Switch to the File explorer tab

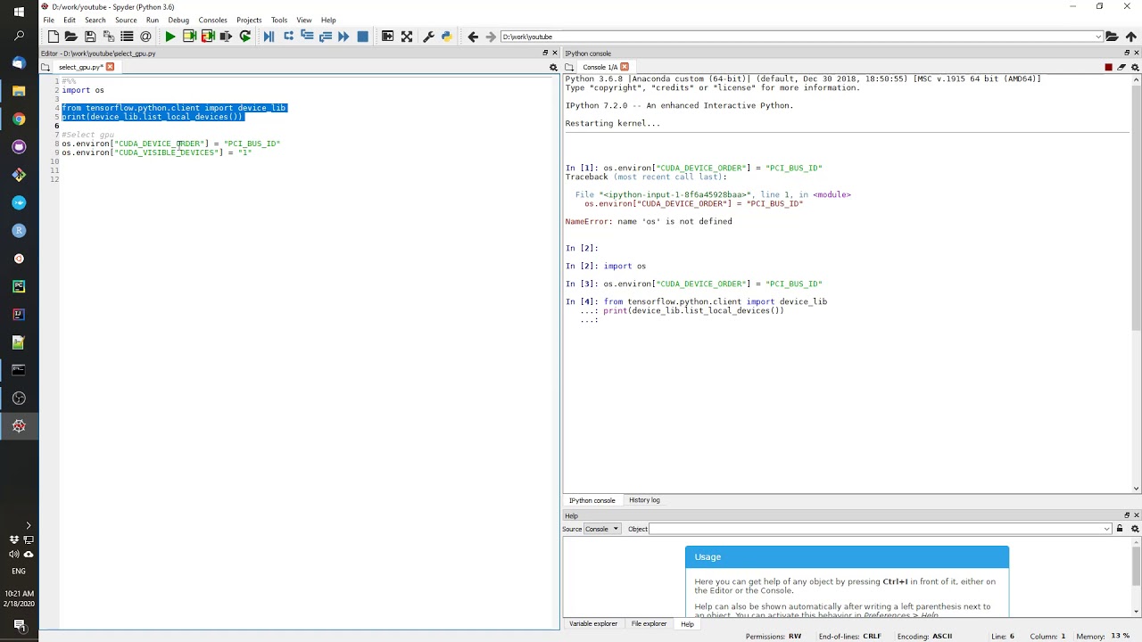pos(649,624)
